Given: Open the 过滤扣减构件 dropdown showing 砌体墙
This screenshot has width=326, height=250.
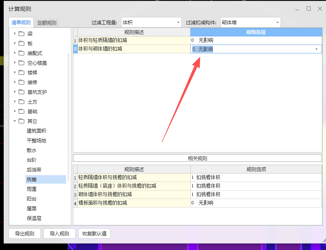Looking at the screenshot, I should (x=277, y=22).
